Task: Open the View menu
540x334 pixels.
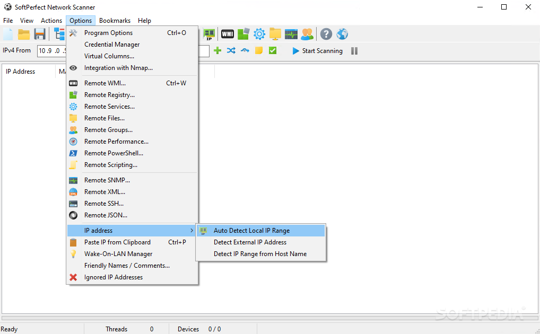Action: (27, 21)
